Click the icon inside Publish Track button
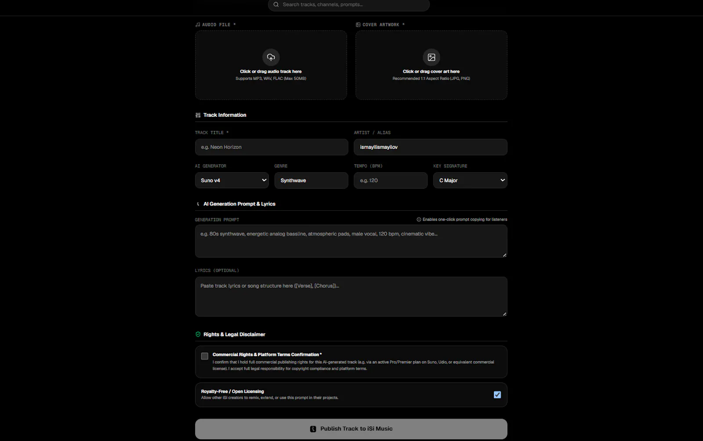 [313, 429]
